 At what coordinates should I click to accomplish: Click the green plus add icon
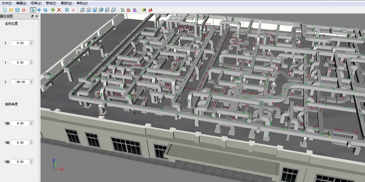(x=53, y=9)
